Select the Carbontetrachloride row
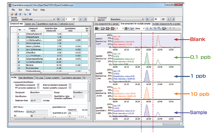The image size is (217, 133). coord(49,59)
